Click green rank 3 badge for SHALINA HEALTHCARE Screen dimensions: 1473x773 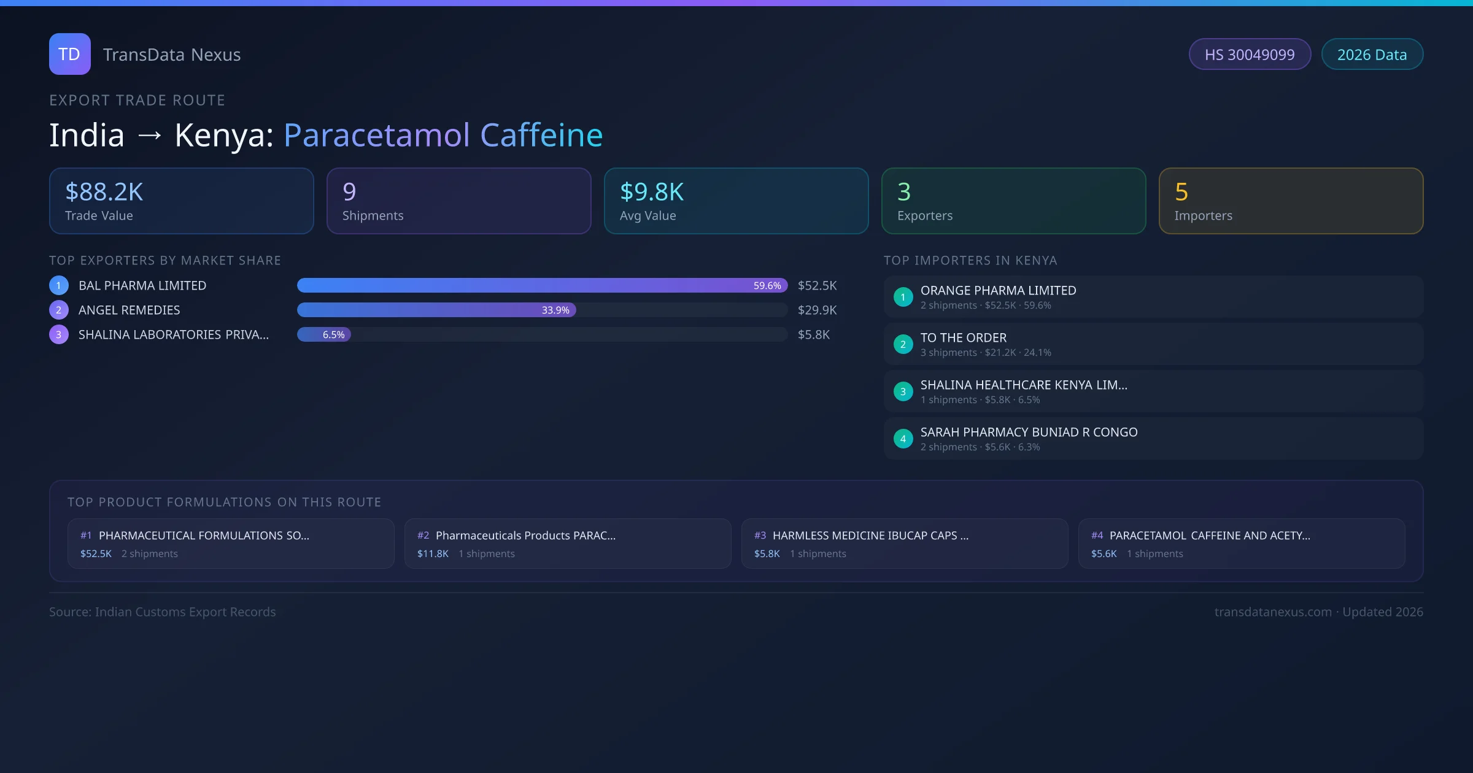click(x=903, y=391)
